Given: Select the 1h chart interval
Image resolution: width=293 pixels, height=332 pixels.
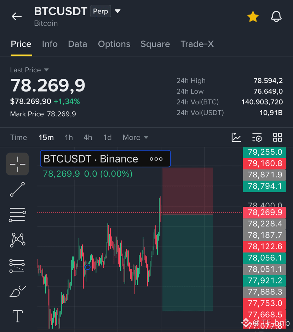Looking at the screenshot, I should pyautogui.click(x=69, y=137).
